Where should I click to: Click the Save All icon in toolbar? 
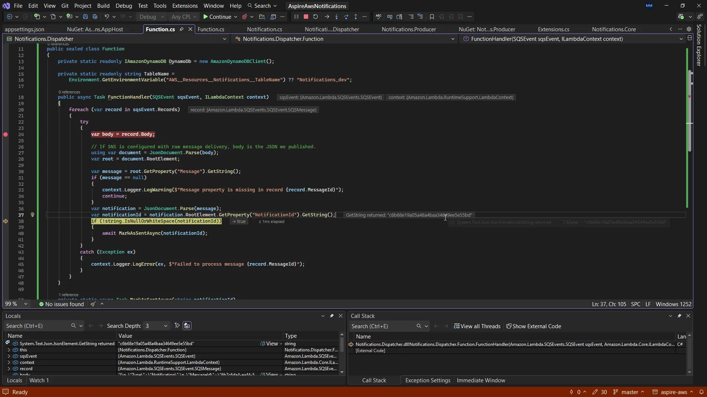(x=95, y=17)
